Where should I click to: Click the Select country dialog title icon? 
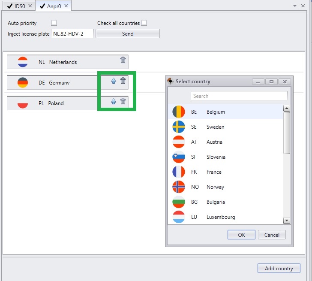click(170, 81)
